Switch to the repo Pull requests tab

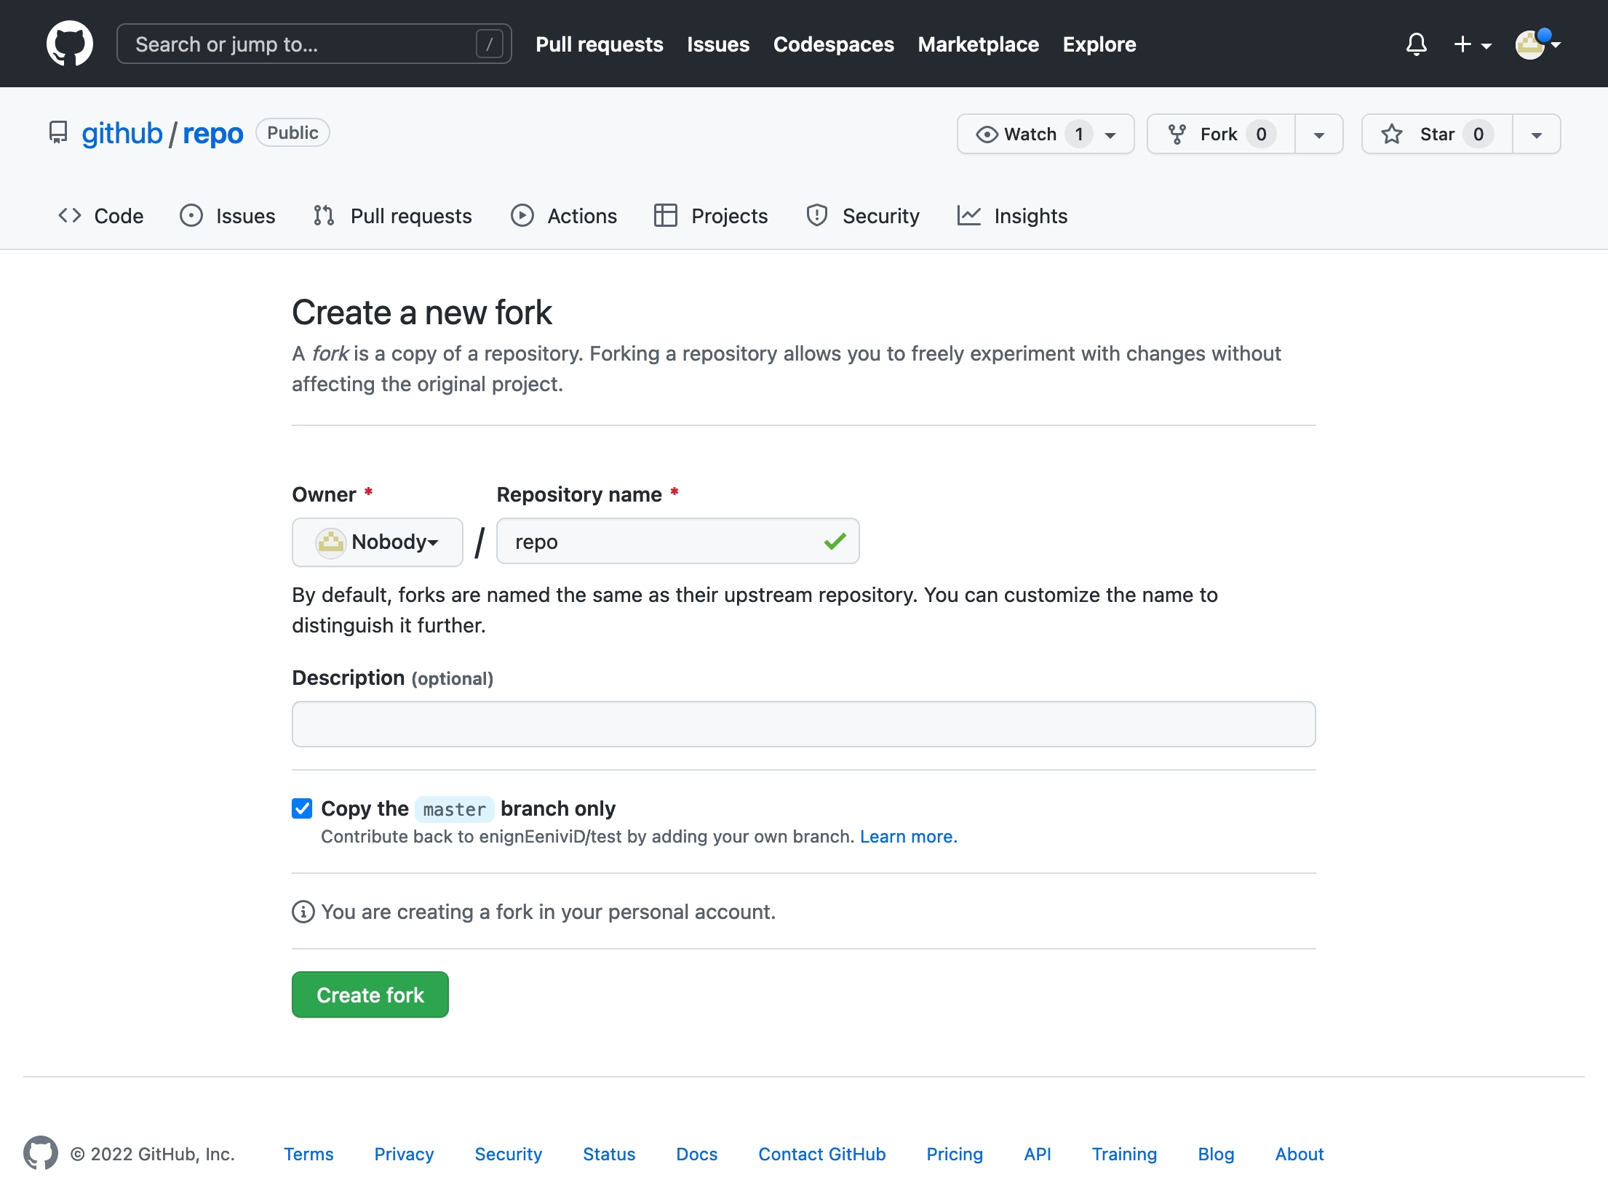(x=392, y=216)
